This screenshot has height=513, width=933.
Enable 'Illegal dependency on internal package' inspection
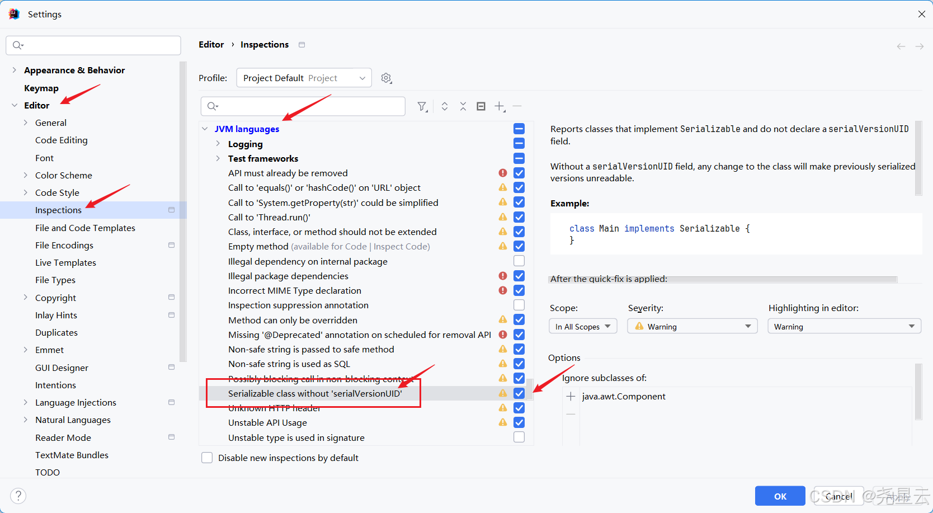(519, 261)
